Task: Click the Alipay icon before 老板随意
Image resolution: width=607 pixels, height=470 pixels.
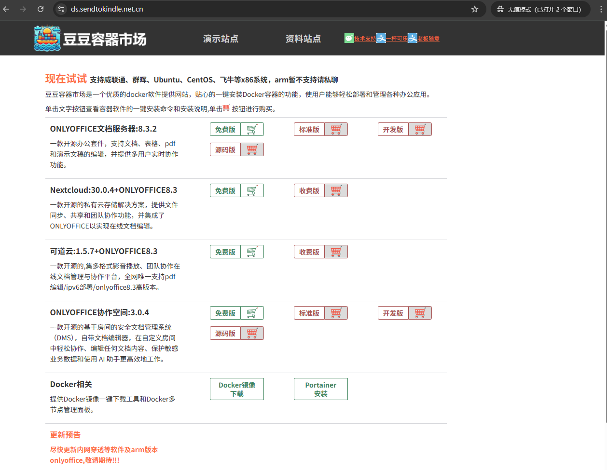Action: 413,38
